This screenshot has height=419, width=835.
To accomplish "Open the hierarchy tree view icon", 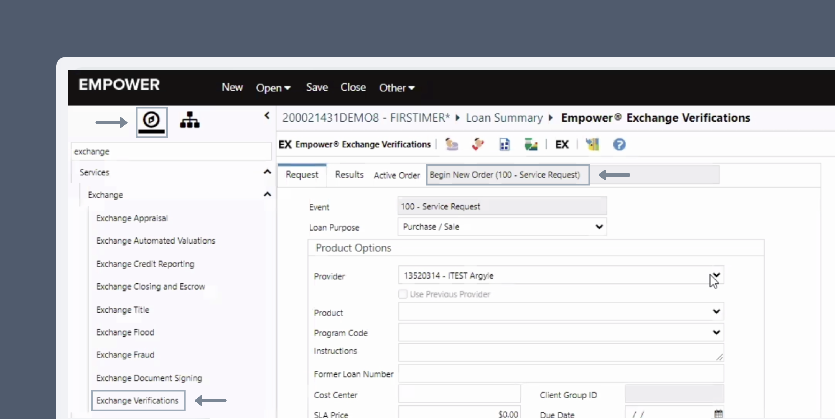I will 190,120.
